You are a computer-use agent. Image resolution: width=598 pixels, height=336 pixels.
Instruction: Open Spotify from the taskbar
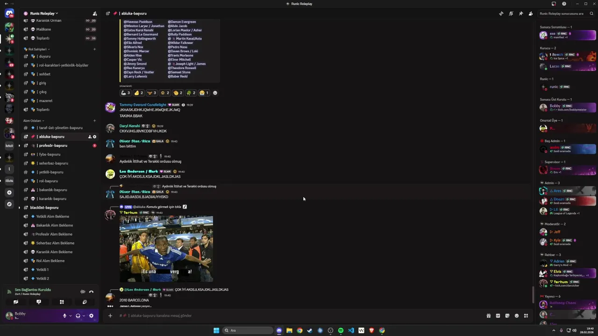tap(341, 330)
